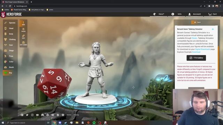223x125 pixels.
Task: Open Task View in the taskbar
Action: click(x=48, y=123)
